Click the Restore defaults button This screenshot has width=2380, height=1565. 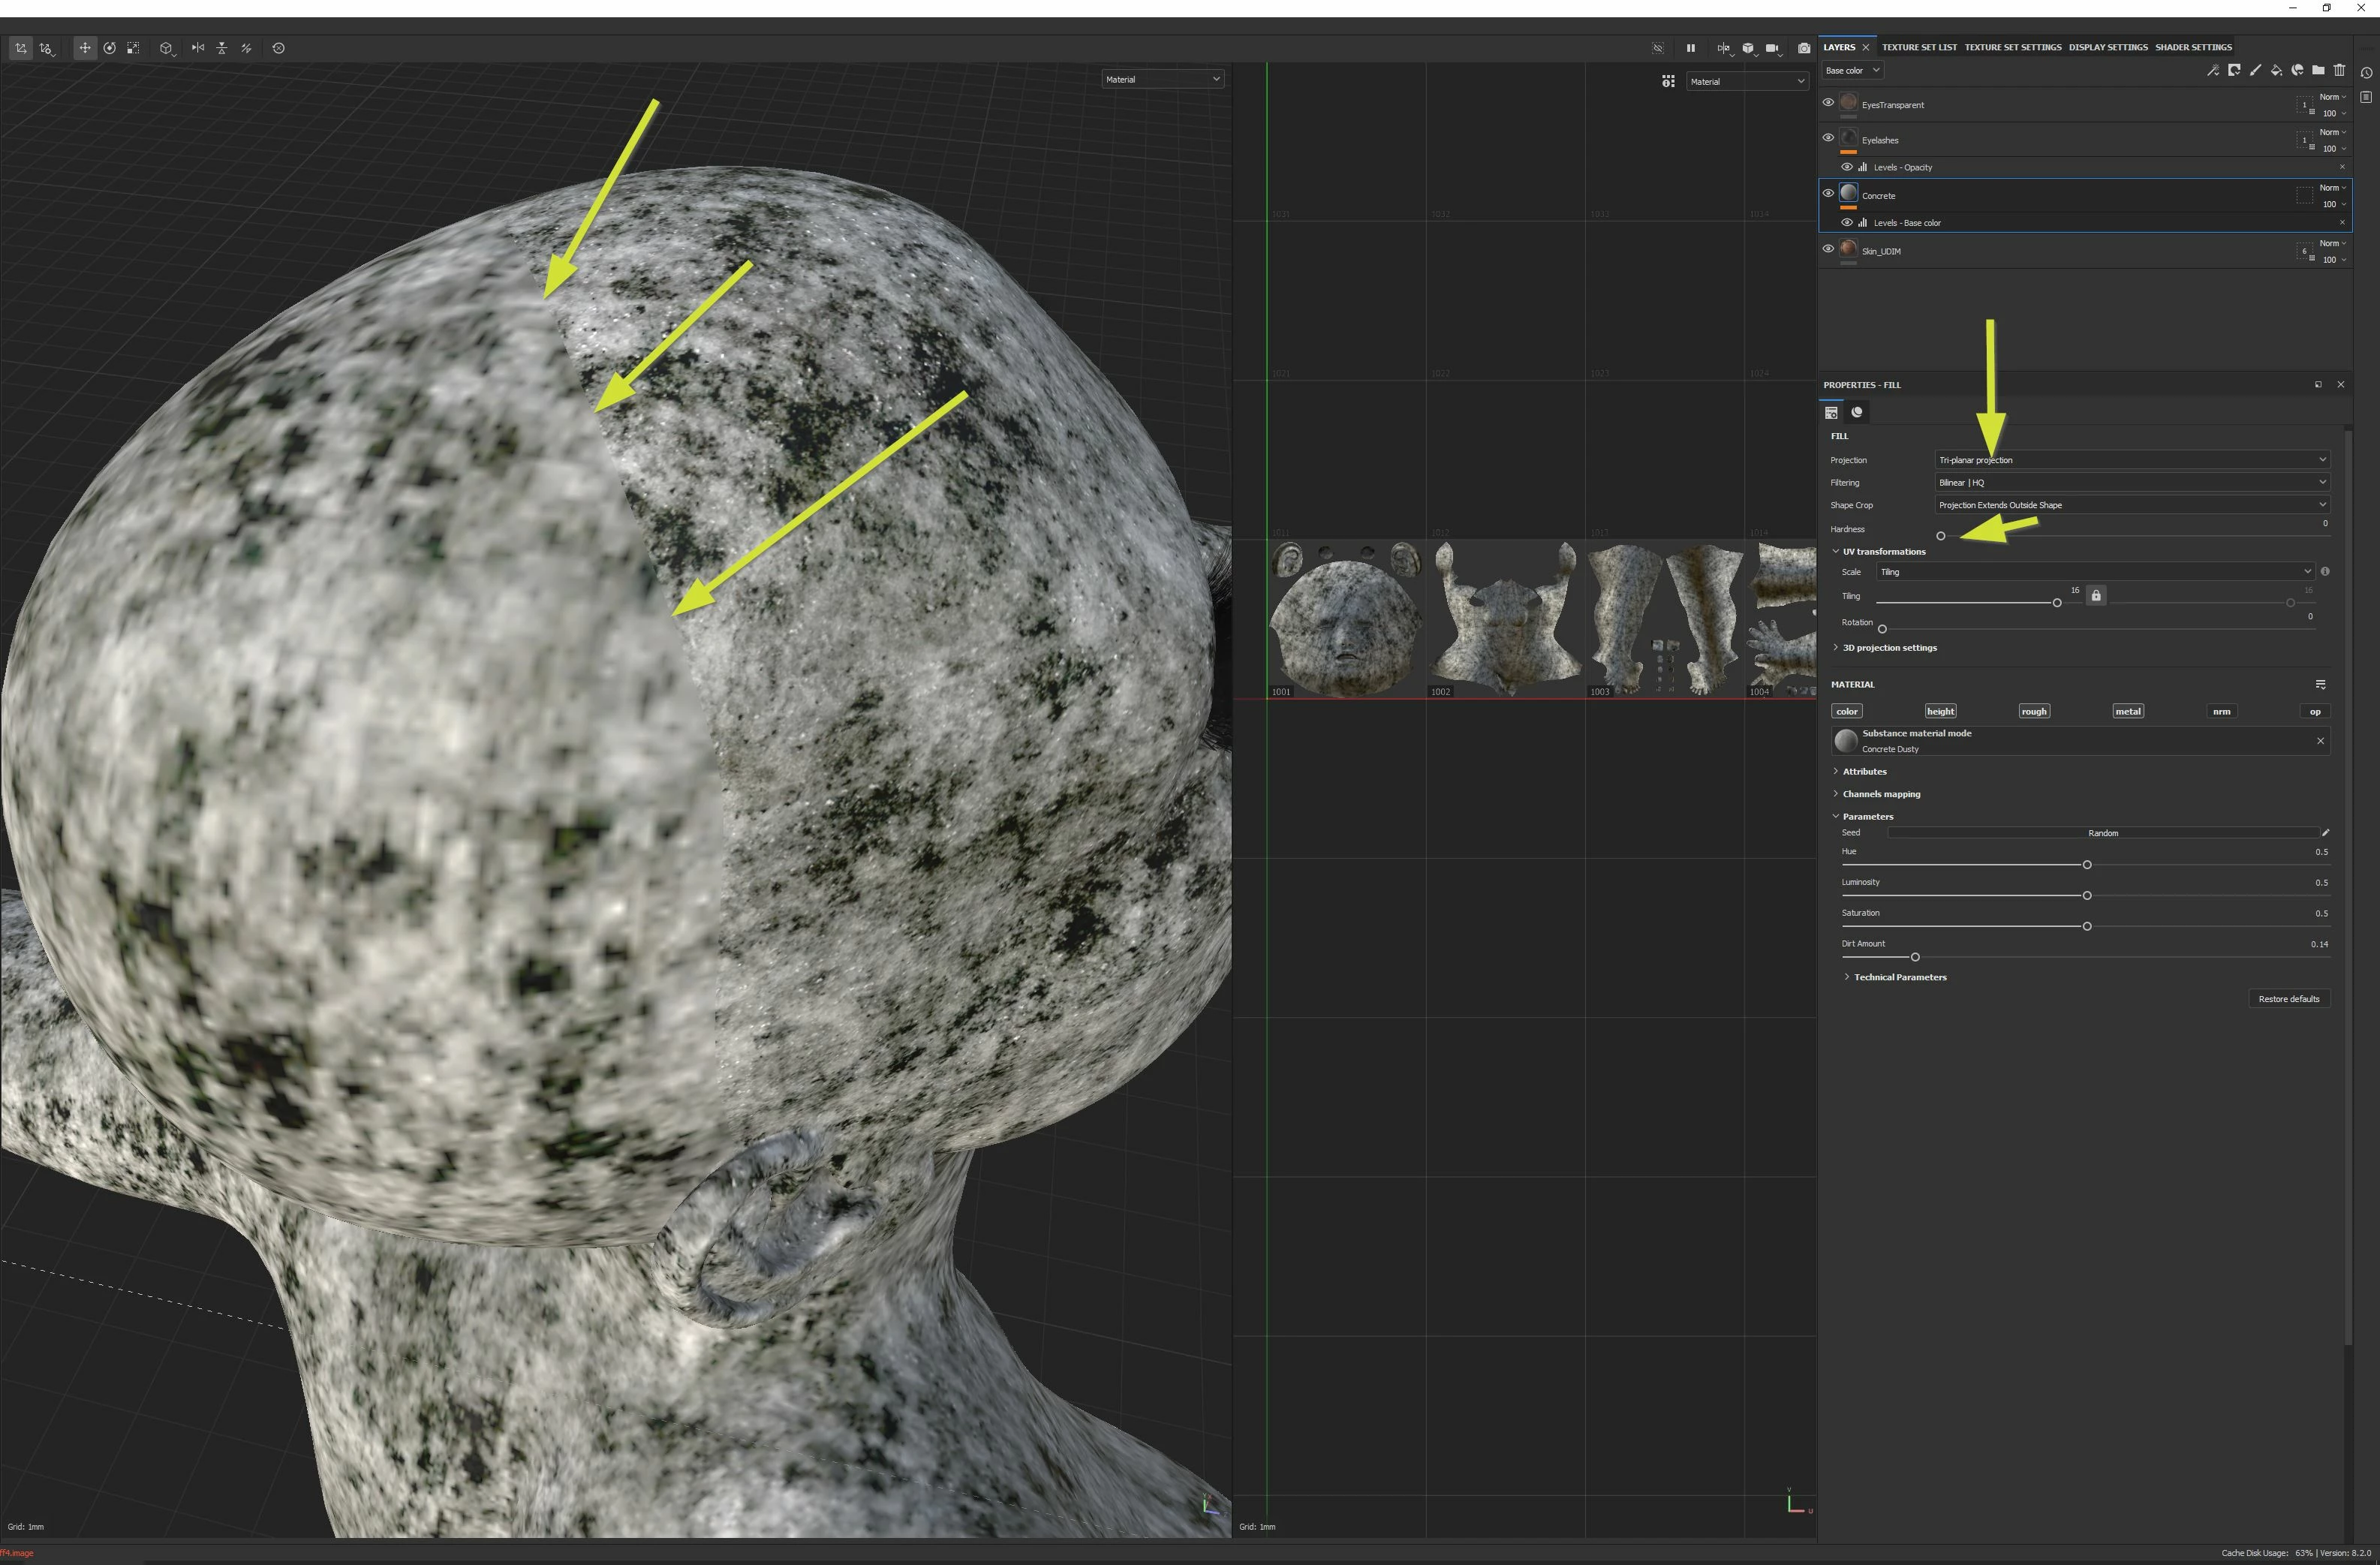[2288, 999]
